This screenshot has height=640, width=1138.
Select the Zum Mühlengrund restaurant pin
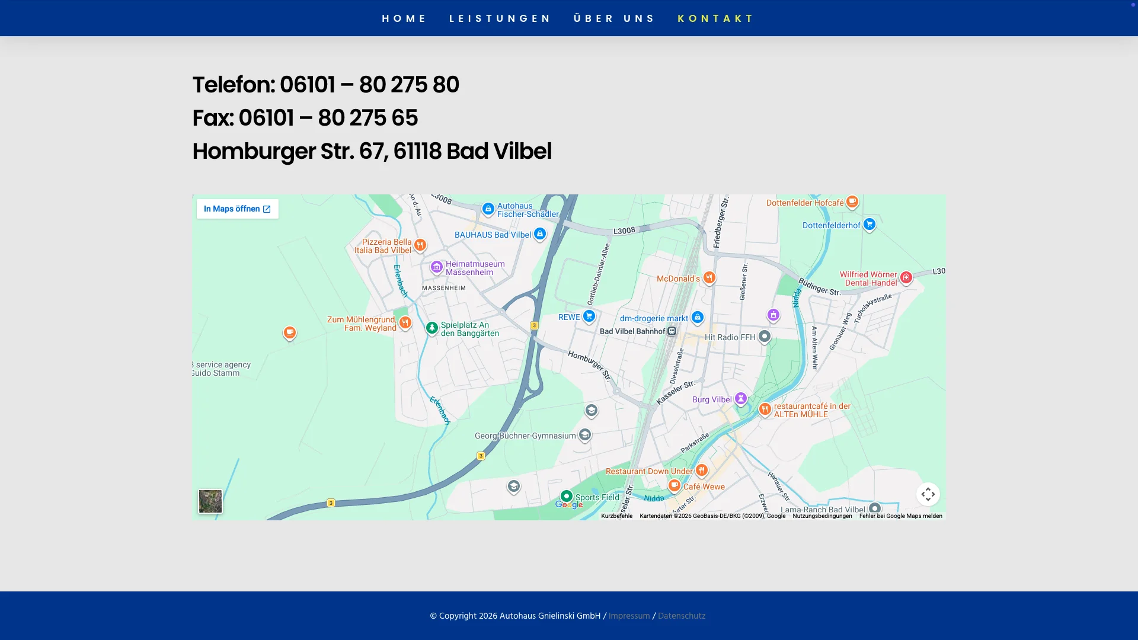click(405, 323)
